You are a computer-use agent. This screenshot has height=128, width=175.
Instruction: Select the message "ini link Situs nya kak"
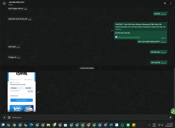tap(122, 33)
